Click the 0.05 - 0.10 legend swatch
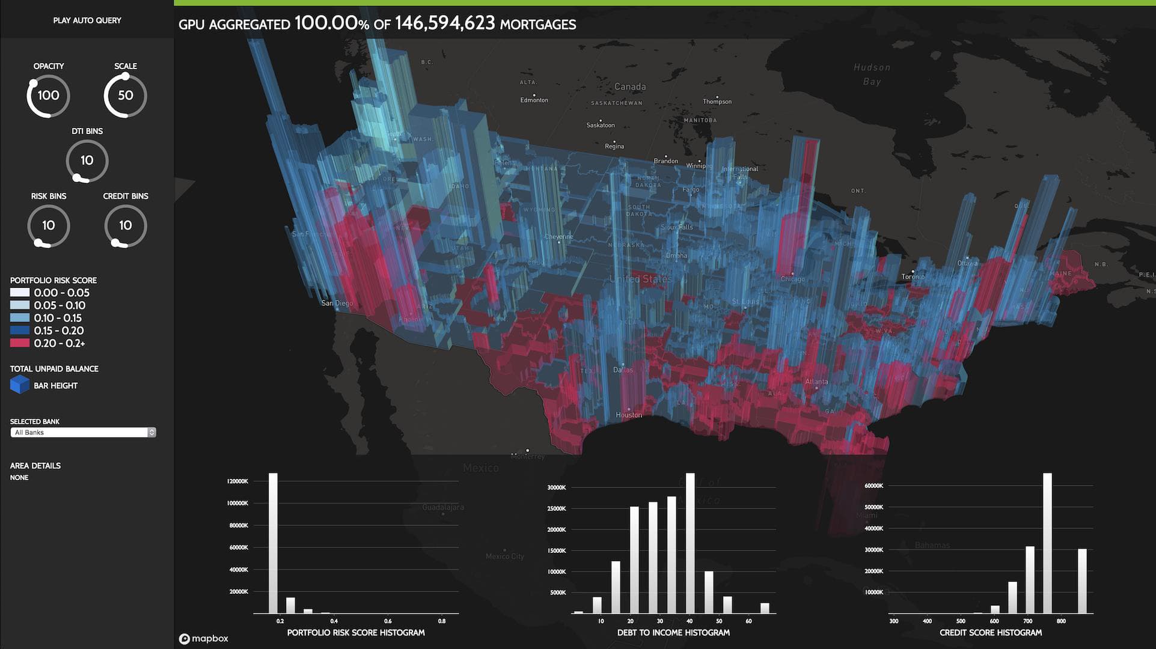Screen dimensions: 1156x649 coord(19,305)
